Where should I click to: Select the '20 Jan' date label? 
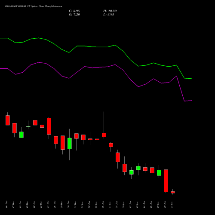pyautogui.click(x=165, y=204)
